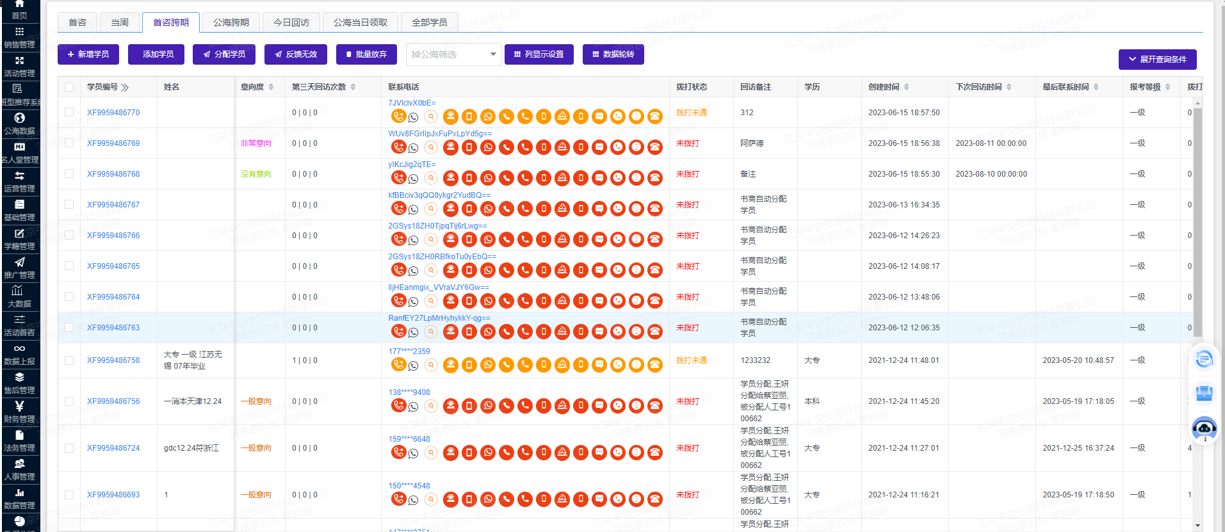Switch to the 今日回访 tab
This screenshot has height=532, width=1225.
tap(291, 22)
